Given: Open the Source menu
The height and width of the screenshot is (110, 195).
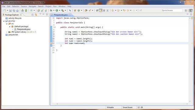Looking at the screenshot, I should click(24, 6).
